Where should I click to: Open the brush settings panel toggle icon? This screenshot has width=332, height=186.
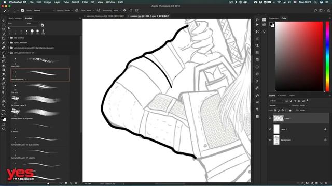[22, 10]
